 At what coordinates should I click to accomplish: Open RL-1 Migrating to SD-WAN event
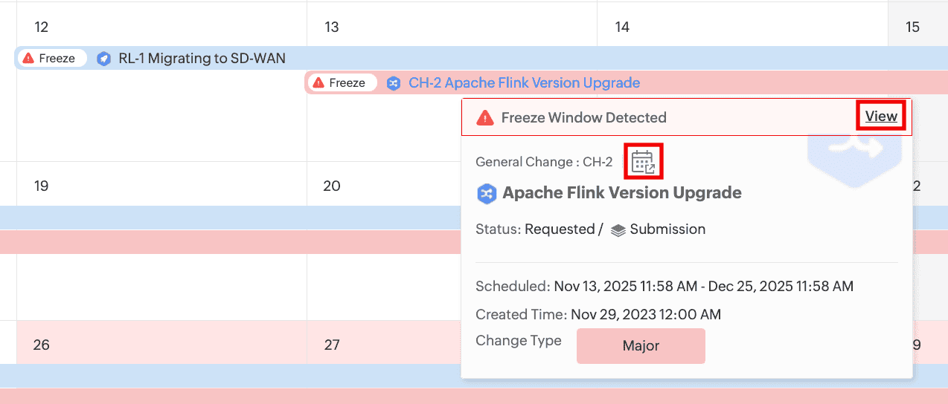pos(202,59)
